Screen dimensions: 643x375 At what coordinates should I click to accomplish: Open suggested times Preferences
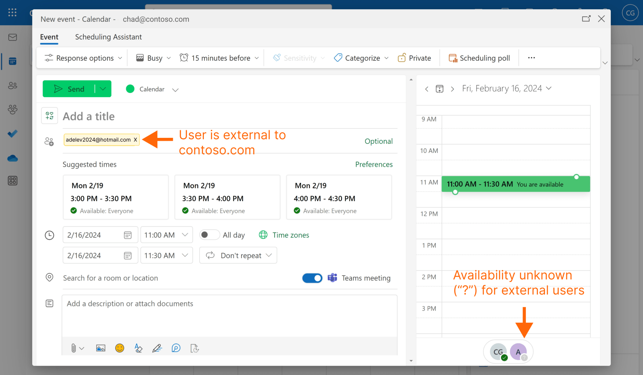click(374, 164)
